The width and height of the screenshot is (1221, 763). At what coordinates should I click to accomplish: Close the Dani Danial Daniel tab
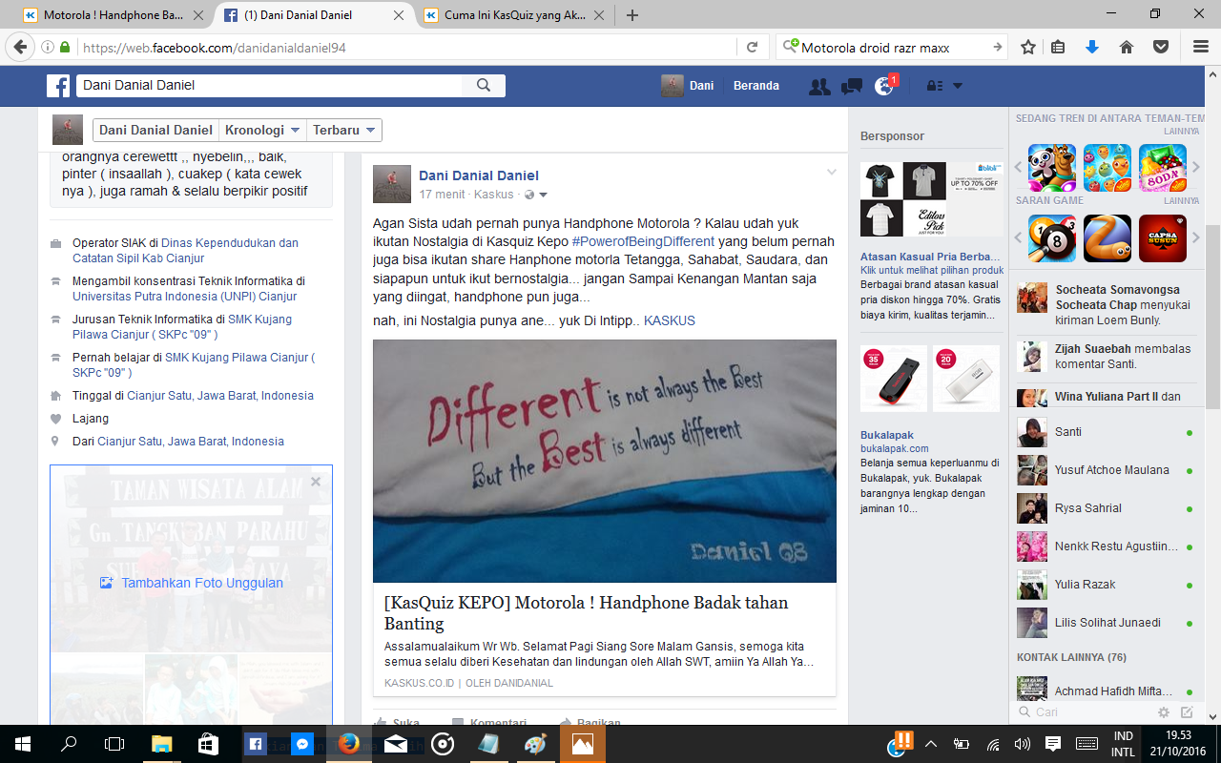[x=397, y=15]
